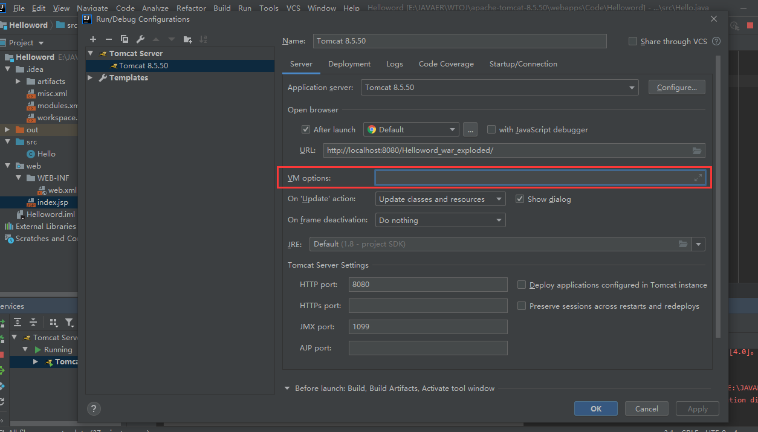Click the Name text field

coord(459,41)
